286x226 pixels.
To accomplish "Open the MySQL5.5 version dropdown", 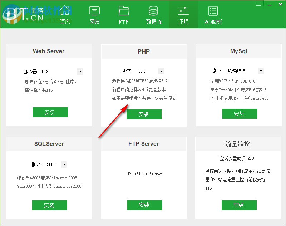I will coord(261,70).
